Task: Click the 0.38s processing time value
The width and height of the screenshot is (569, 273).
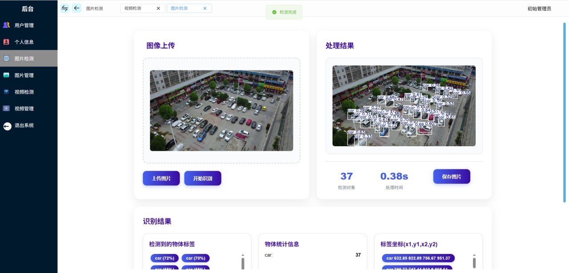Action: coord(394,176)
